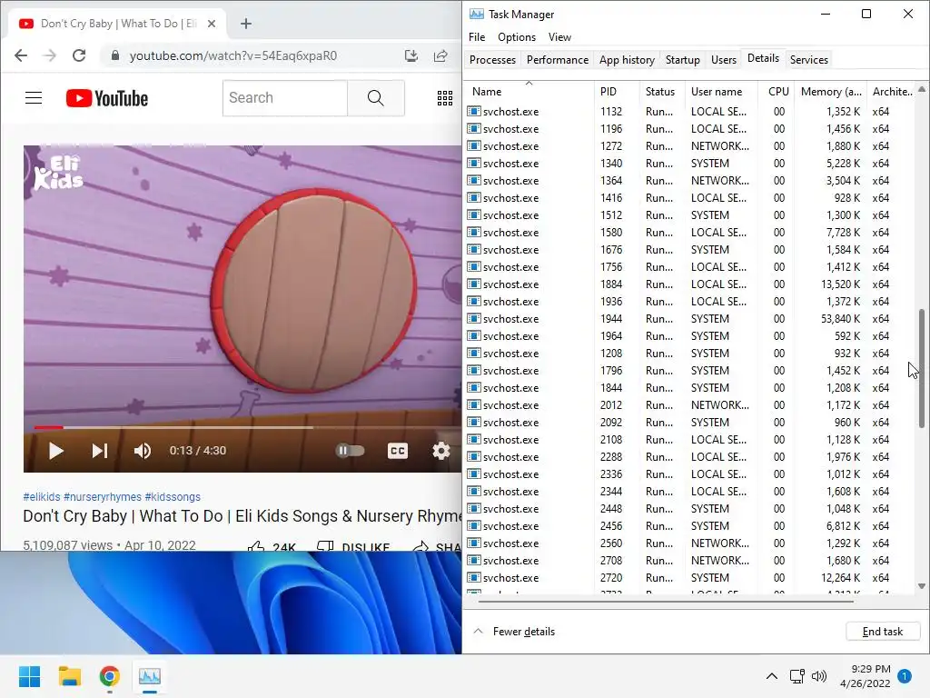Image resolution: width=930 pixels, height=698 pixels.
Task: Switch to Performance tab
Action: 558,59
